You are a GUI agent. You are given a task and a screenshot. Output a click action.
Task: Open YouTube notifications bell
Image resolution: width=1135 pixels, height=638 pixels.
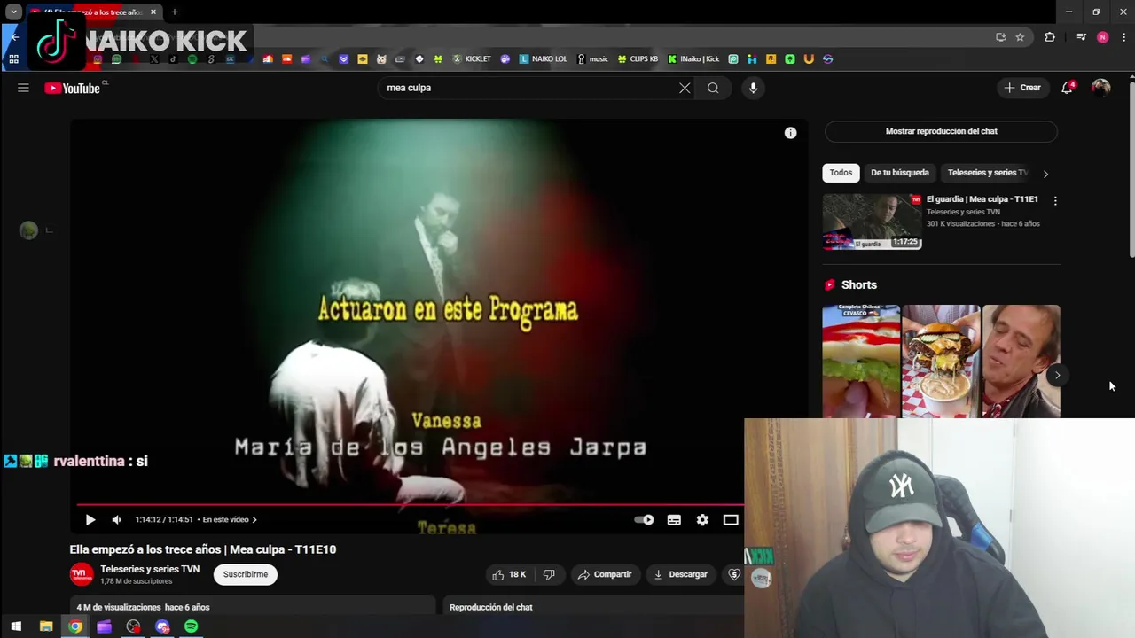[x=1068, y=88]
